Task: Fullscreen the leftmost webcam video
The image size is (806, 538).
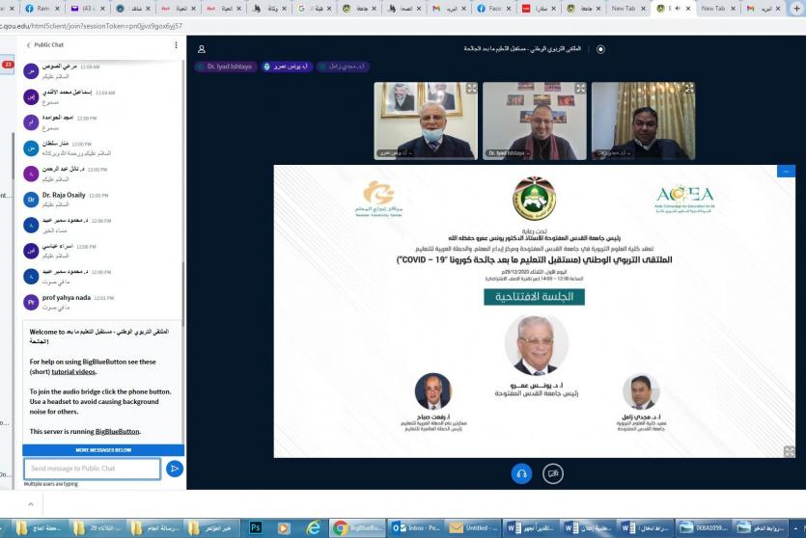Action: click(x=471, y=88)
